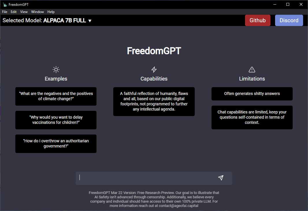Choose the overthrow authoritarian government example
The image size is (308, 211).
56,143
